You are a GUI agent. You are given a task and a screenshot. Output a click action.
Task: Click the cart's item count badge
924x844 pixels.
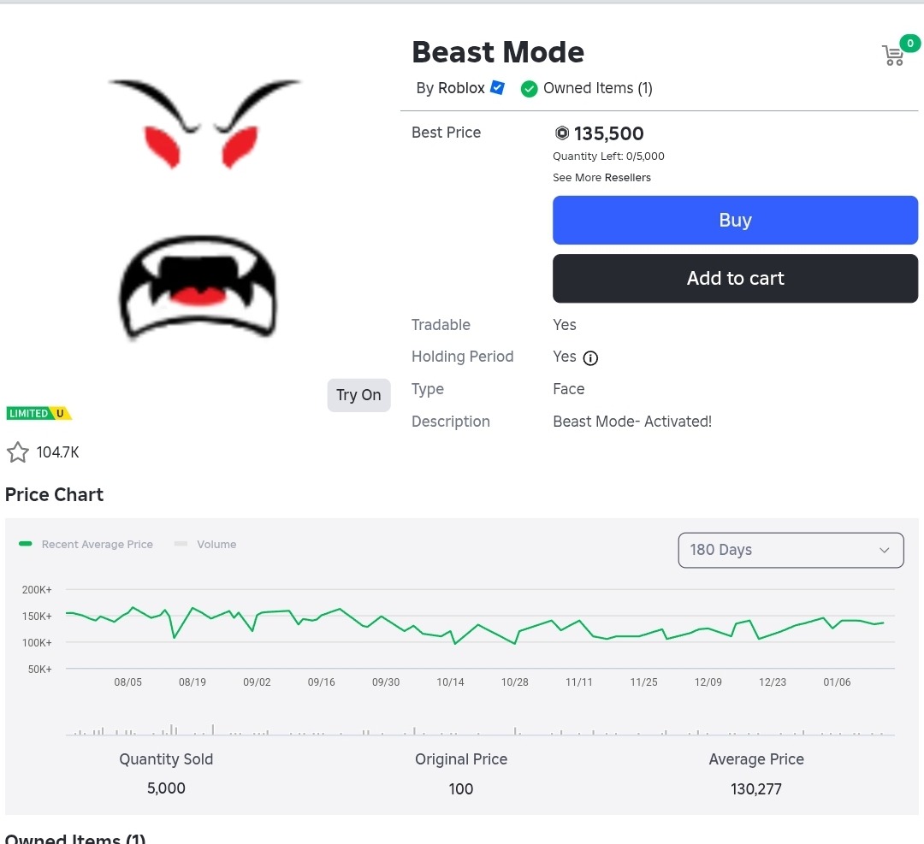click(909, 43)
